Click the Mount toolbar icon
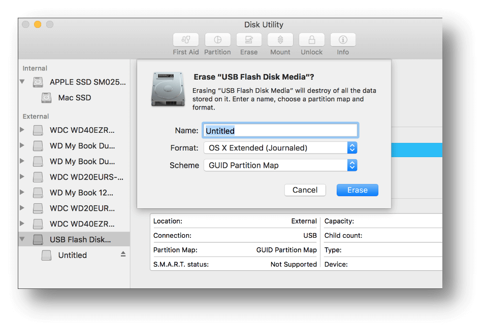The width and height of the screenshot is (485, 332). click(x=280, y=40)
